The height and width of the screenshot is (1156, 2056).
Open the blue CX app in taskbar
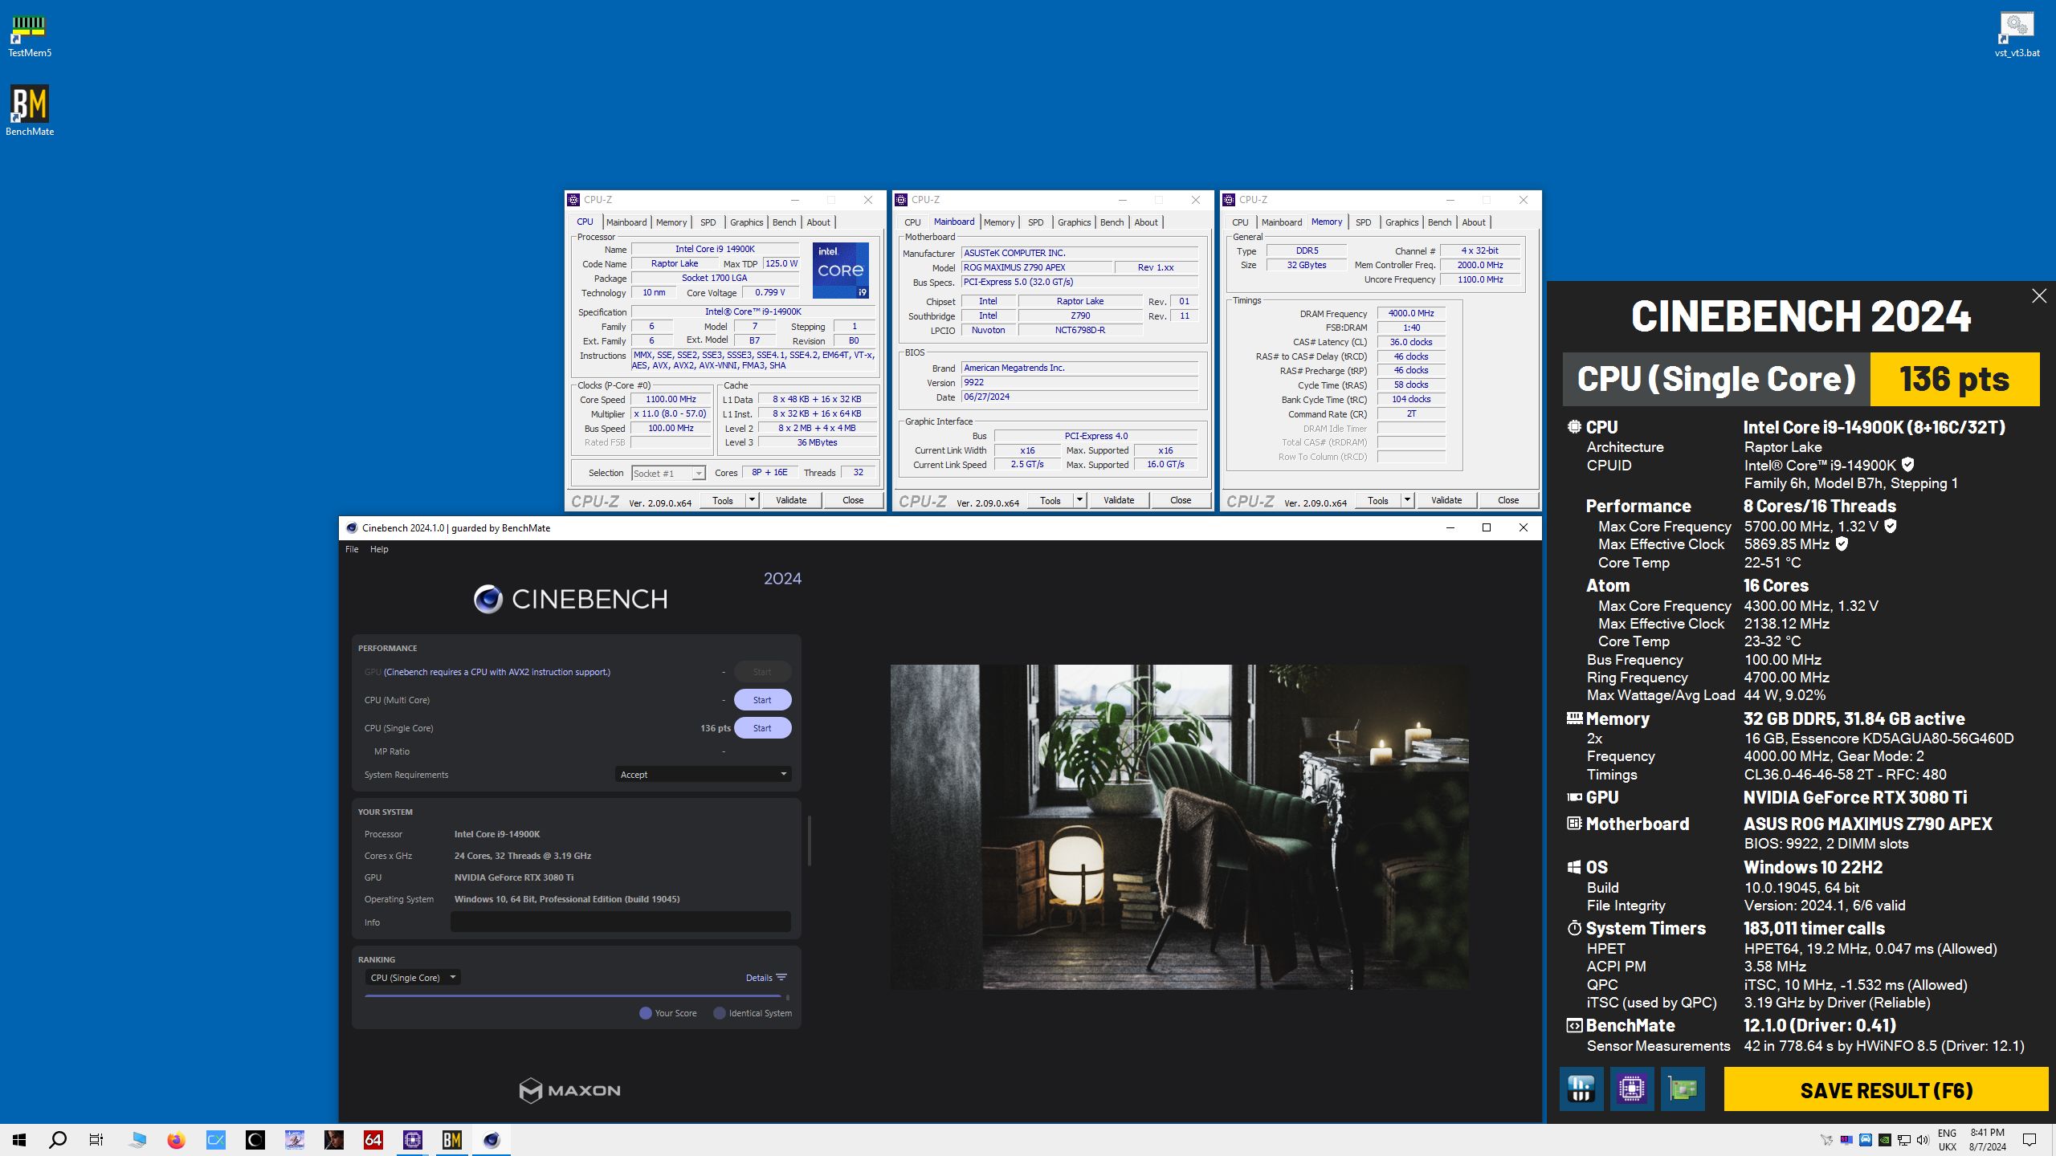pyautogui.click(x=216, y=1139)
